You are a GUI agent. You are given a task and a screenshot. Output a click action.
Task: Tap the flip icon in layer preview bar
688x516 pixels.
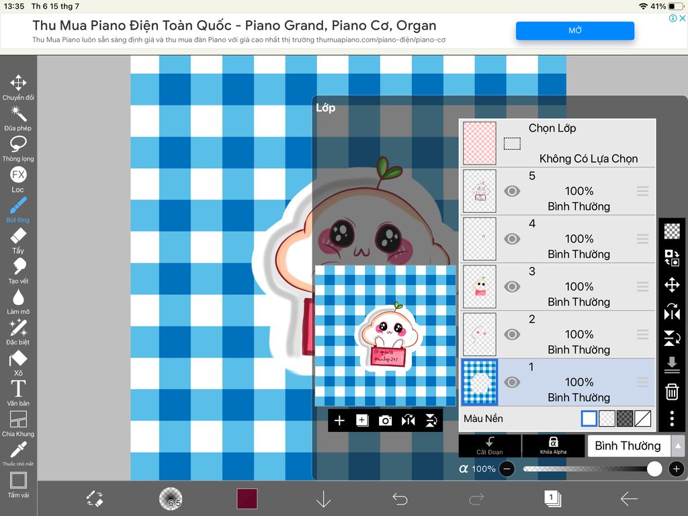pos(408,421)
